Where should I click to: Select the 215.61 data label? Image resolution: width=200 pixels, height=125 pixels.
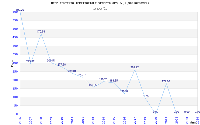tap(82, 75)
